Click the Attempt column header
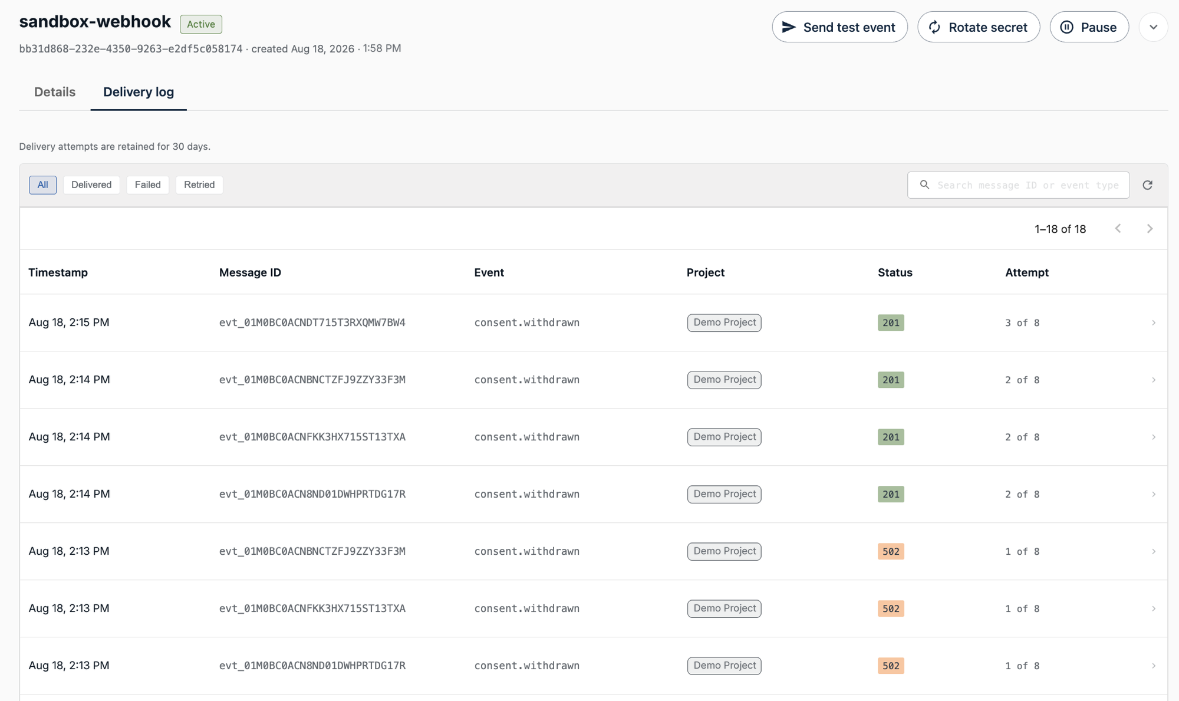1179x701 pixels. (1026, 272)
